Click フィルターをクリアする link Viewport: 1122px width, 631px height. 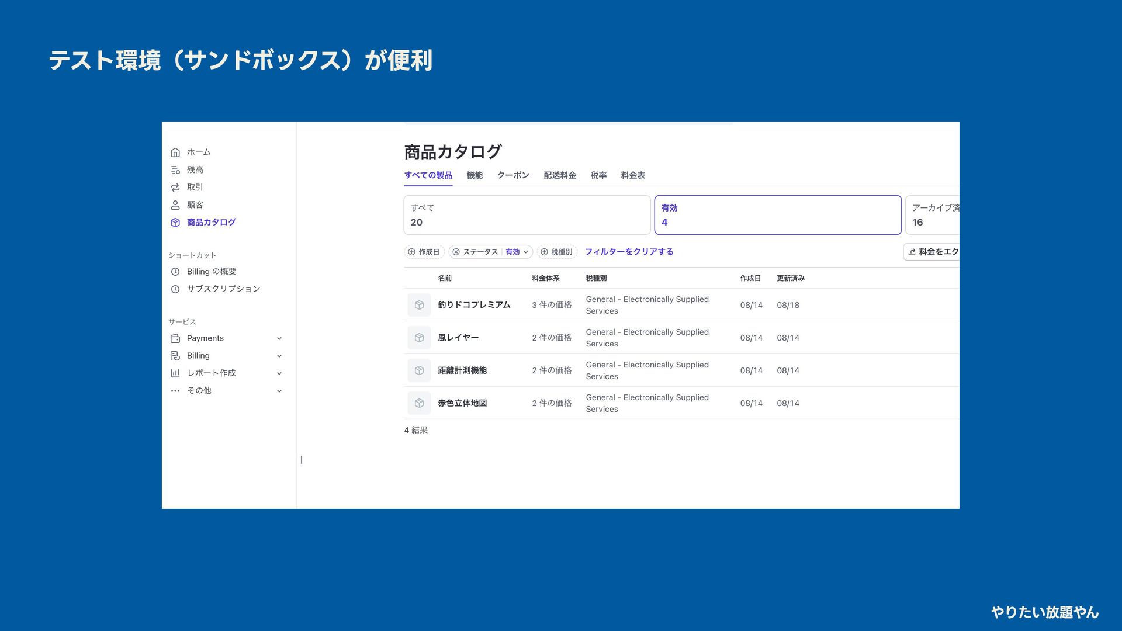(x=629, y=252)
